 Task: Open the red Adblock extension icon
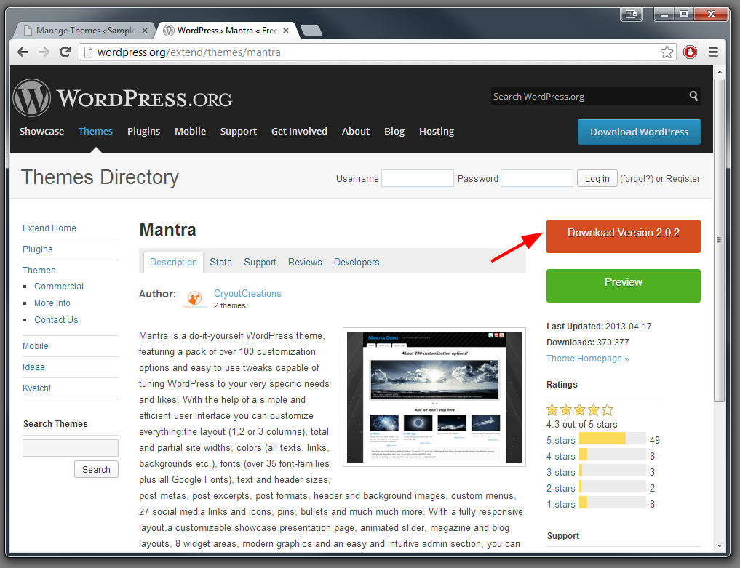click(690, 52)
